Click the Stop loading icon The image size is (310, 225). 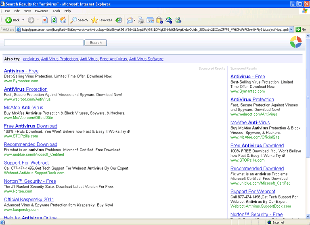point(45,20)
